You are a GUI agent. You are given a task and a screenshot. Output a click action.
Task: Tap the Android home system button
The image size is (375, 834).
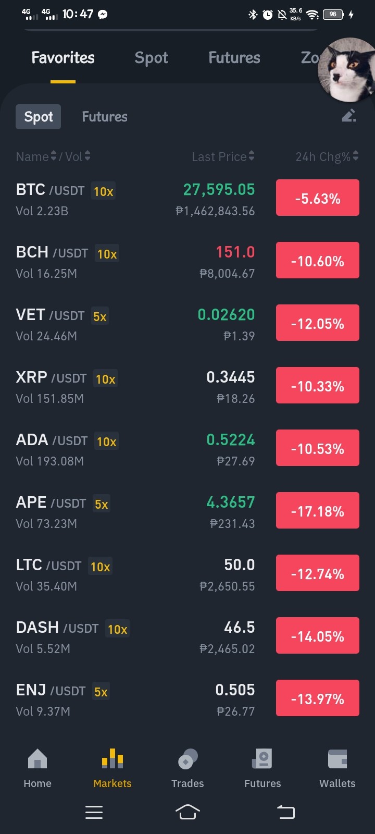pyautogui.click(x=187, y=812)
